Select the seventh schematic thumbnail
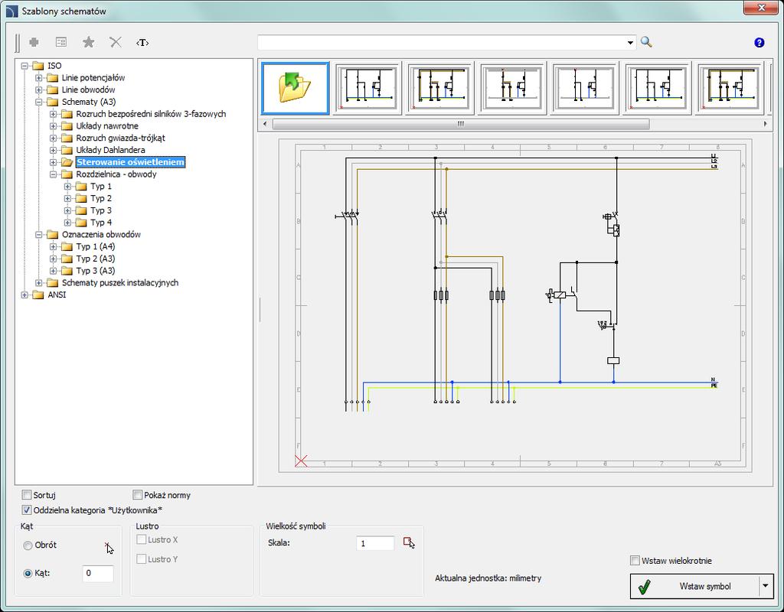 (729, 89)
